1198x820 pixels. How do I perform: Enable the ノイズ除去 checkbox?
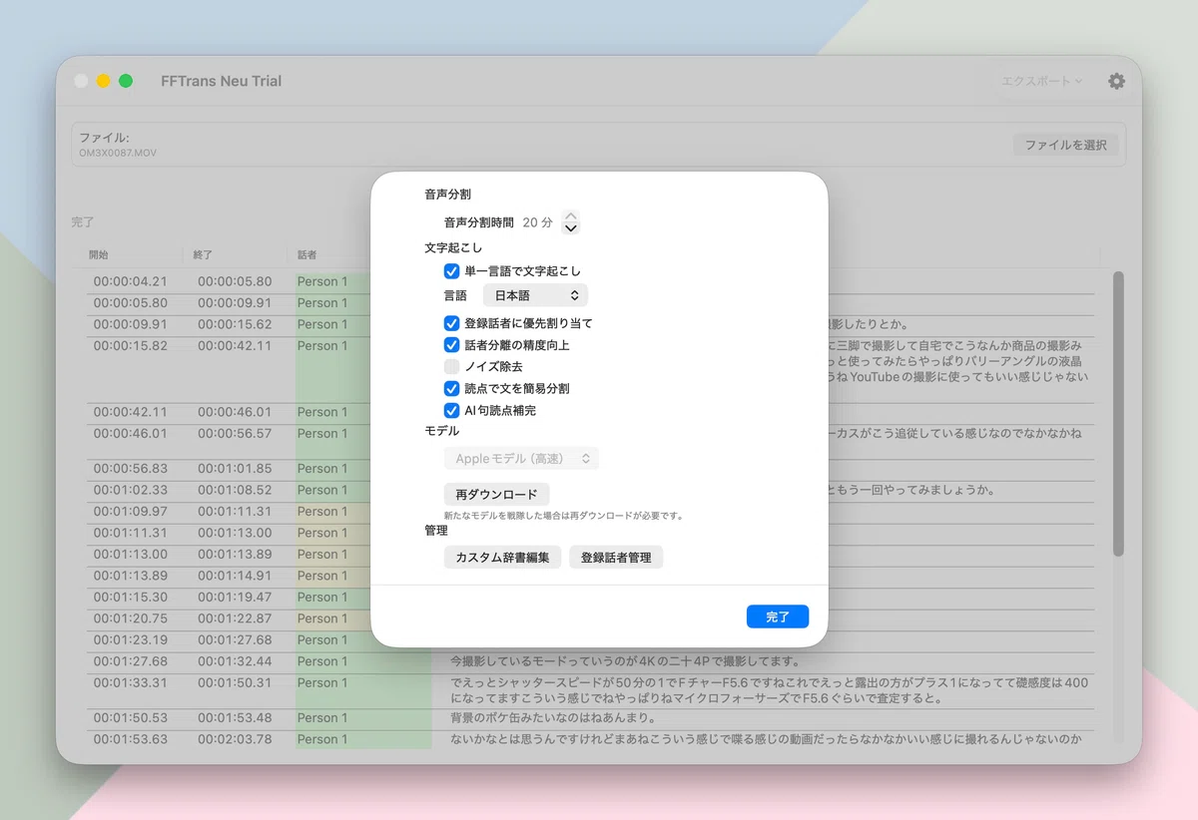[451, 367]
